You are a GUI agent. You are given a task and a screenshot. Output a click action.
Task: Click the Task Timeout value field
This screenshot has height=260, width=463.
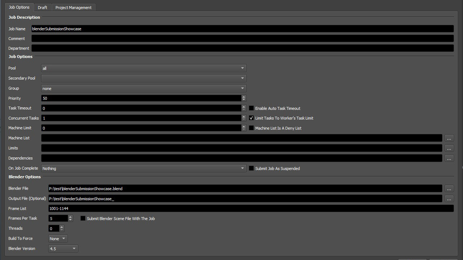[141, 108]
